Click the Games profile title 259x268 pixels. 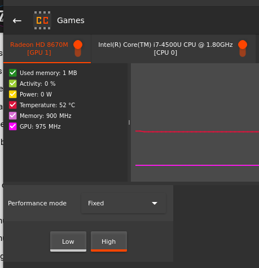[71, 20]
